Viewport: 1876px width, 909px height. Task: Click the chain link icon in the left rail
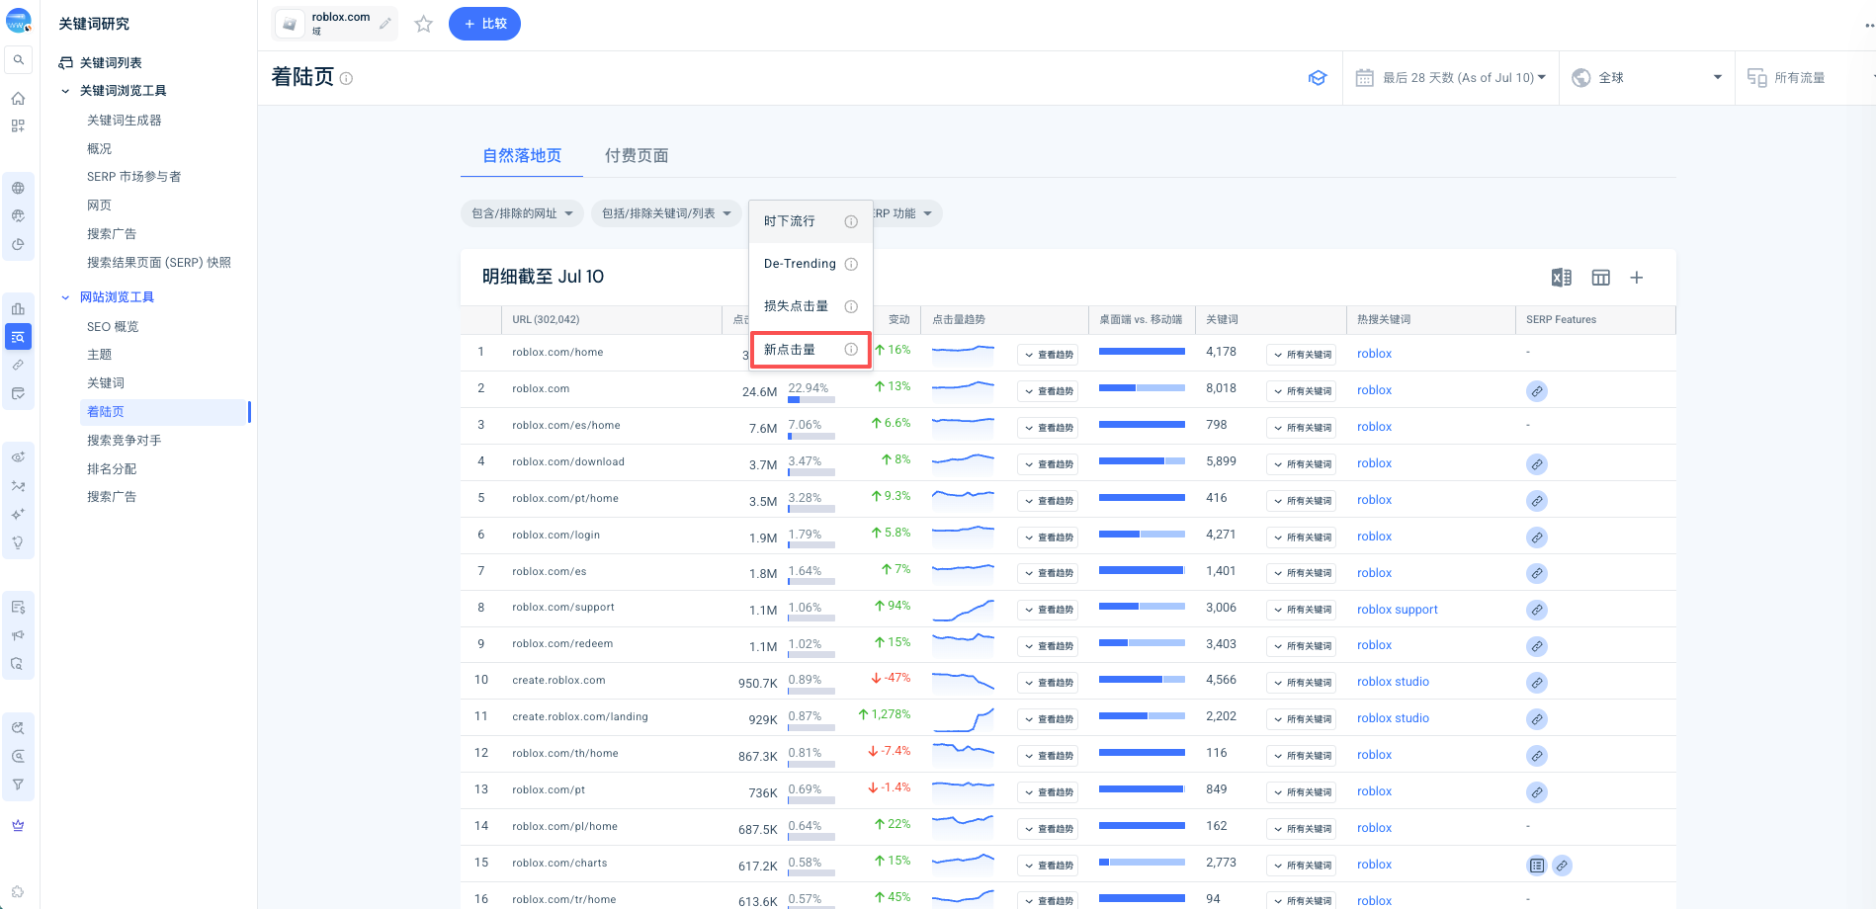click(x=18, y=365)
